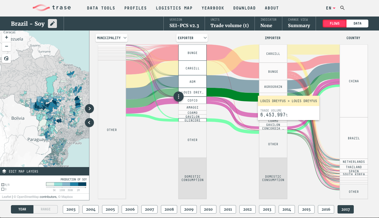
Task: Select the NETHERLANDS country node
Action: pyautogui.click(x=354, y=161)
